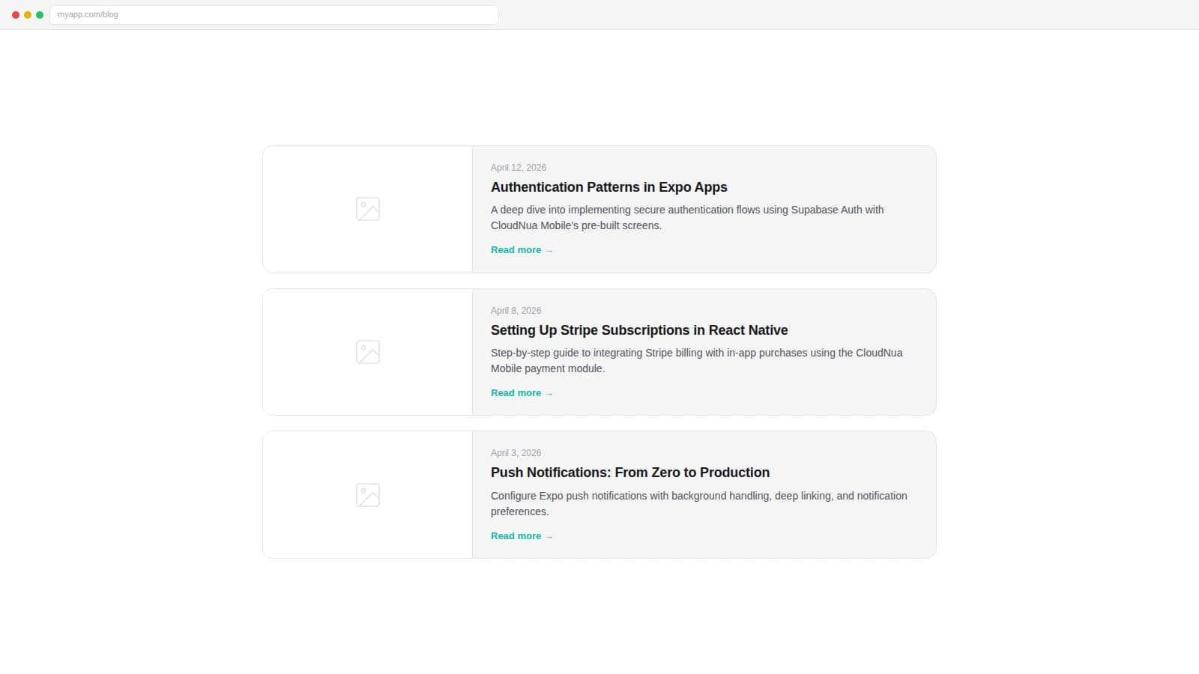Click the image placeholder icon for Push Notifications post
This screenshot has height=674, width=1199.
click(x=368, y=495)
